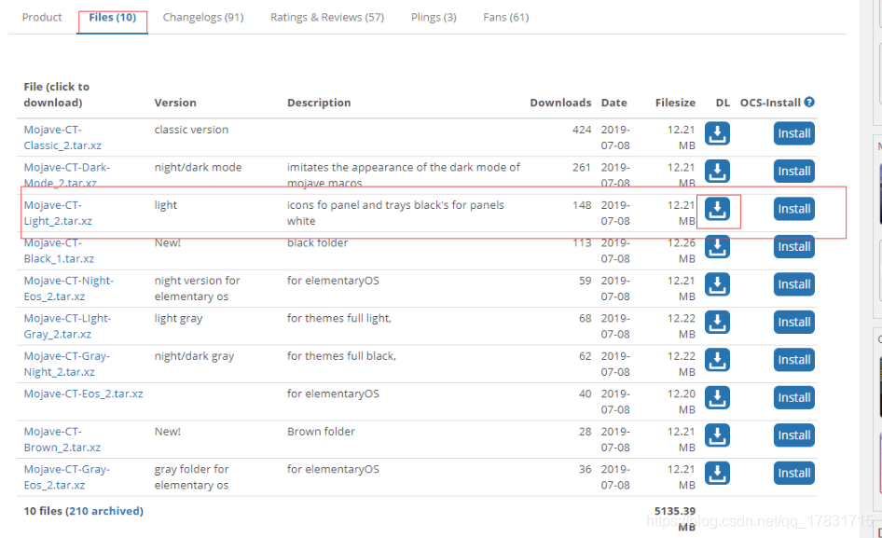Select 'Brown folder' description text
This screenshot has height=538, width=882.
pos(321,431)
